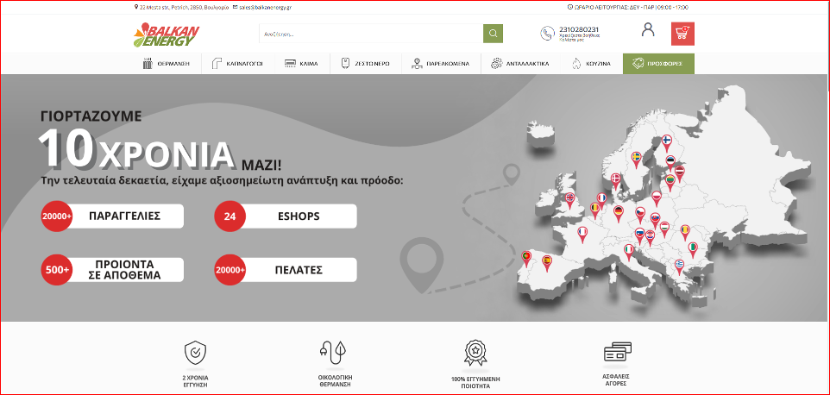Click the phone number 2310280231
The width and height of the screenshot is (830, 395).
click(x=580, y=29)
